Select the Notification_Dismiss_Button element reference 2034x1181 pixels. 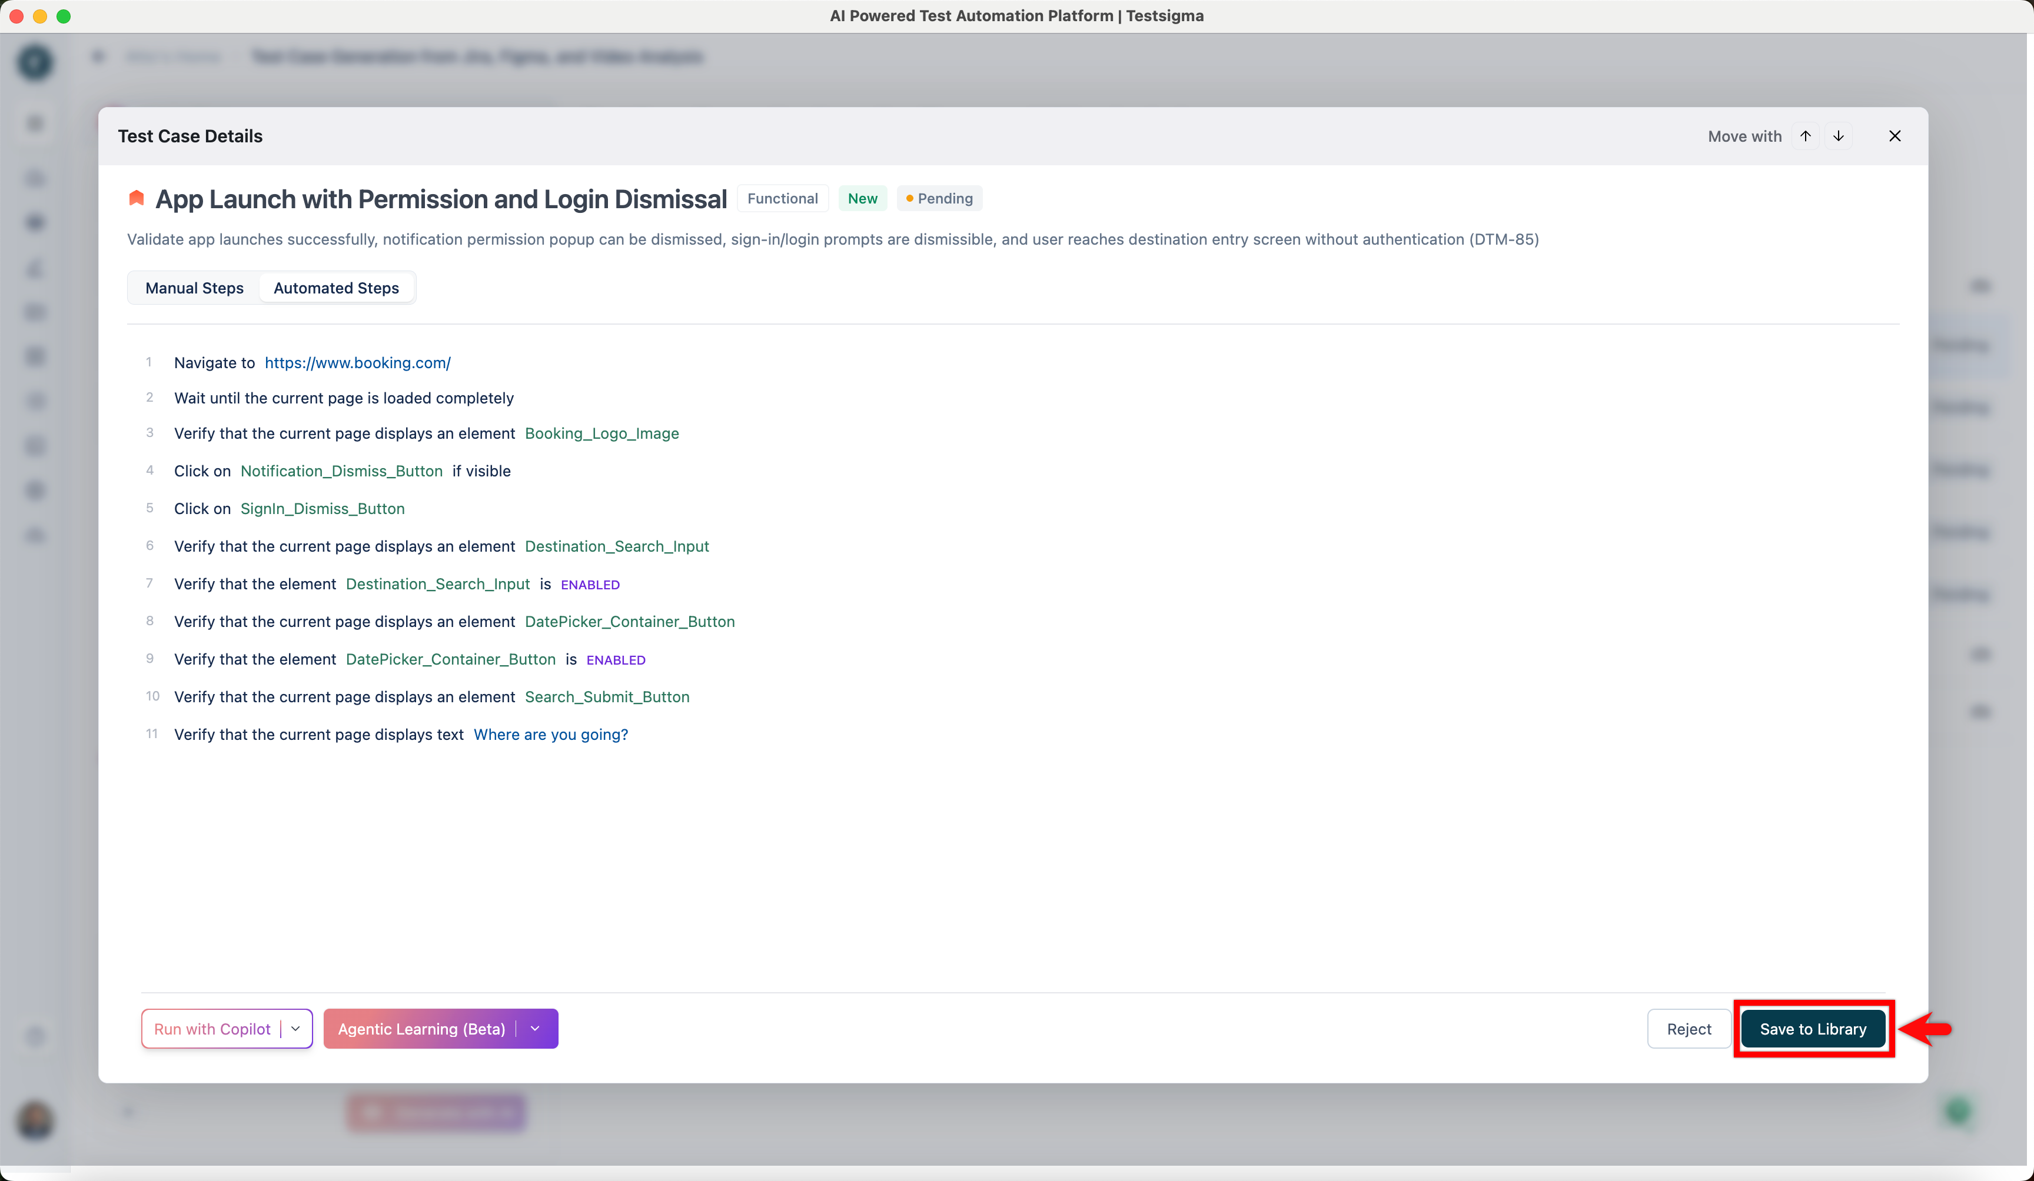click(x=341, y=471)
